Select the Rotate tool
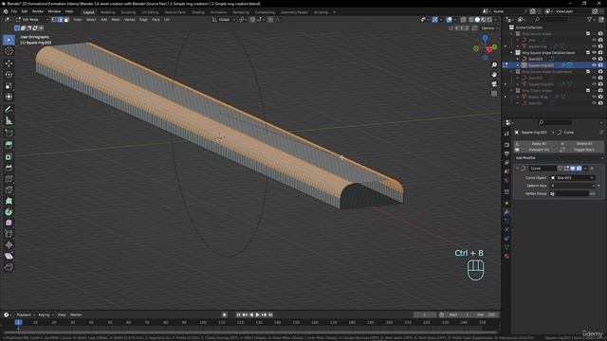 click(x=9, y=74)
